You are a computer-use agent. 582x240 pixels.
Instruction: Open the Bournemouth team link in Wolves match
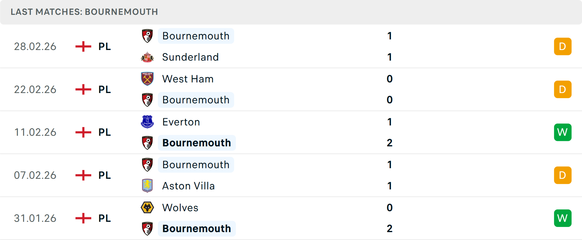click(x=197, y=228)
